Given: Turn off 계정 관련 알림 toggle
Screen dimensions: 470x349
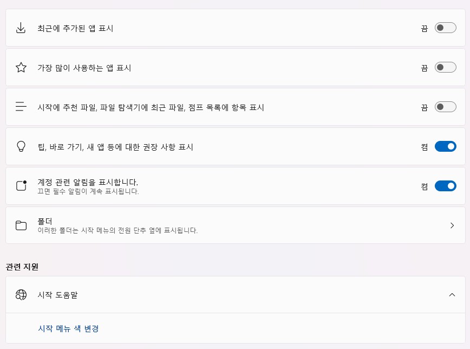Looking at the screenshot, I should (445, 186).
